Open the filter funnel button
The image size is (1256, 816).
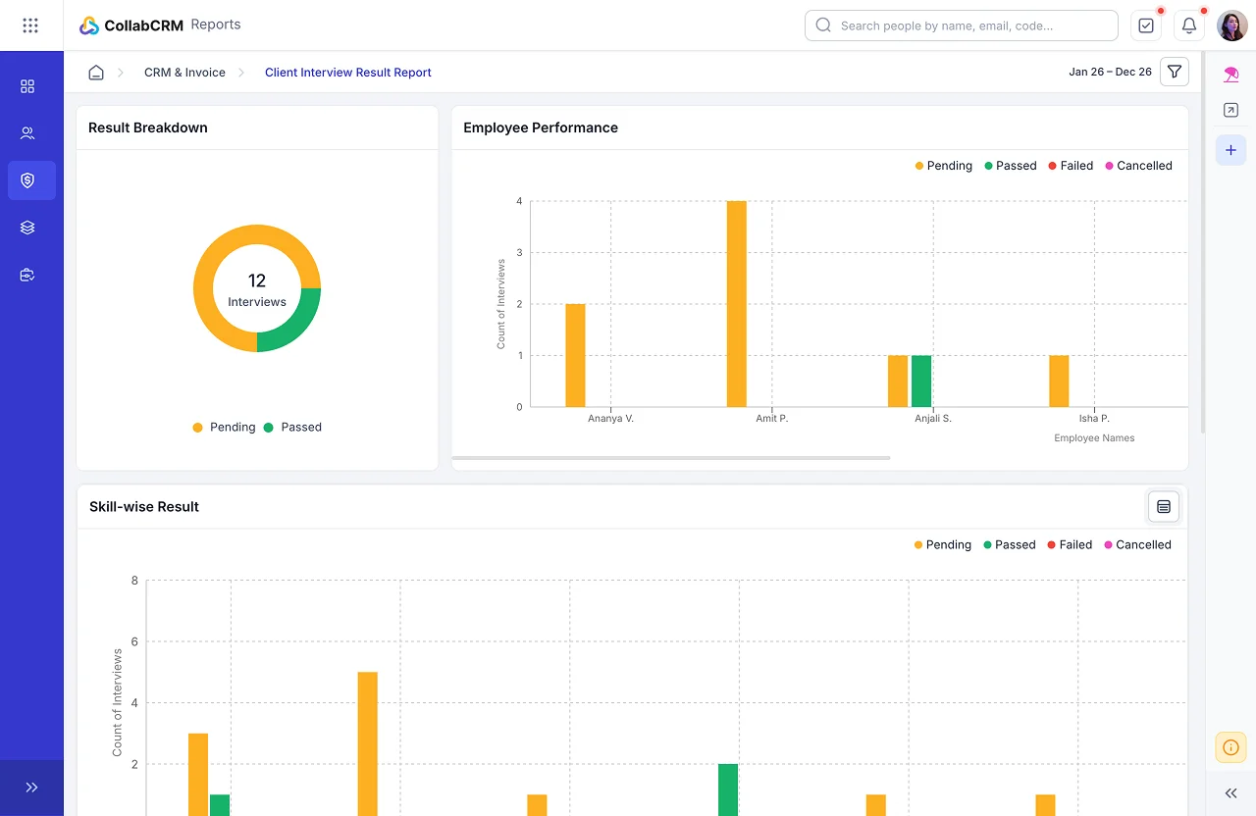pos(1175,72)
